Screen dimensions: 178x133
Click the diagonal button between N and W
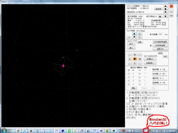[140, 54]
